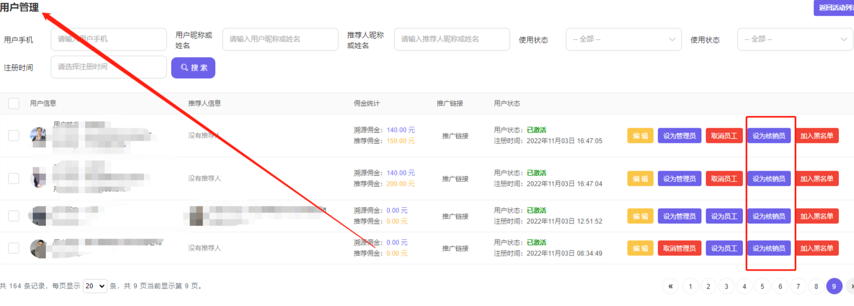This screenshot has width=854, height=306.
Task: Click the 200.00 元 推荐佣金 value
Action: pos(401,184)
